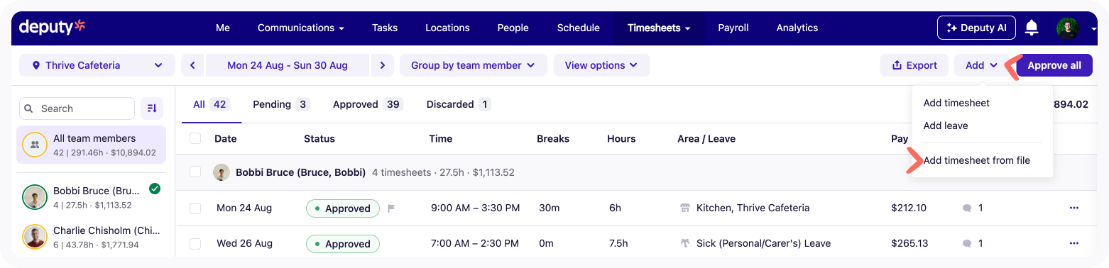This screenshot has width=1109, height=268.
Task: Tick checkbox for Mon 24 Aug timesheet
Action: pyautogui.click(x=195, y=208)
